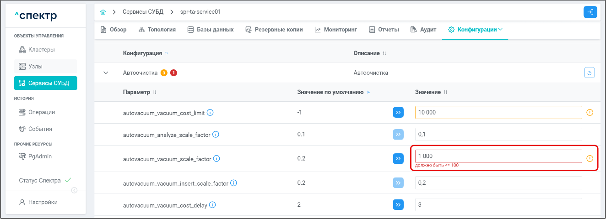Open info icon for autovacuum_vacuum_insert_scale_factor
606x219 pixels.
[x=233, y=183]
